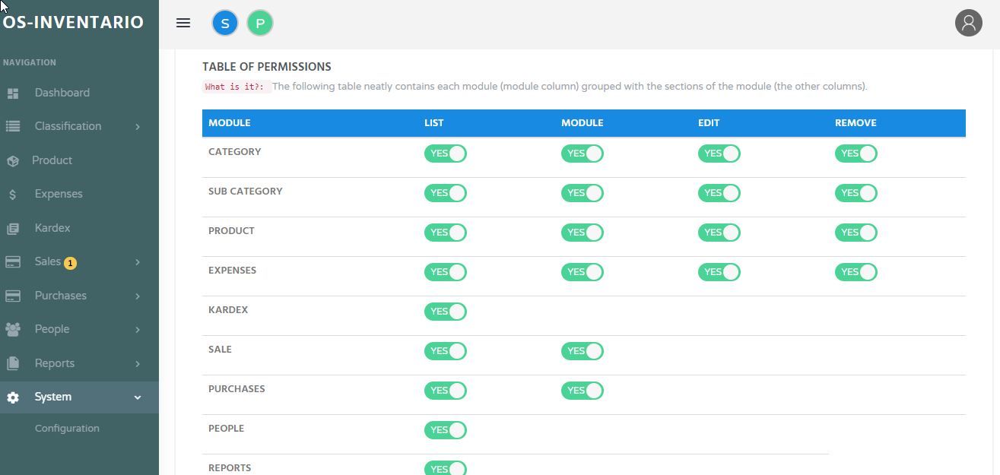The width and height of the screenshot is (1000, 475).
Task: Toggle the Category List permission switch
Action: [445, 154]
